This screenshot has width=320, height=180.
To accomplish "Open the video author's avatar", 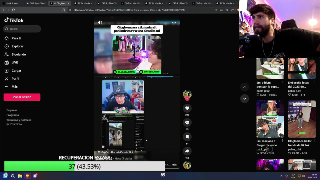I will [187, 94].
